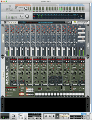The image size is (92, 120).
Task: Open the Default Mastering Suite patch browser folder
Action: tap(68, 22)
